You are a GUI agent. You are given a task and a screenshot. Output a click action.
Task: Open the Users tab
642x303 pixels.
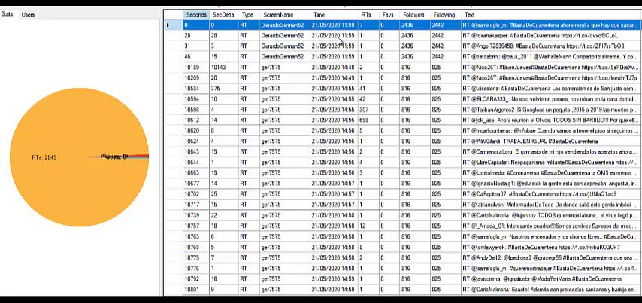pyautogui.click(x=28, y=15)
